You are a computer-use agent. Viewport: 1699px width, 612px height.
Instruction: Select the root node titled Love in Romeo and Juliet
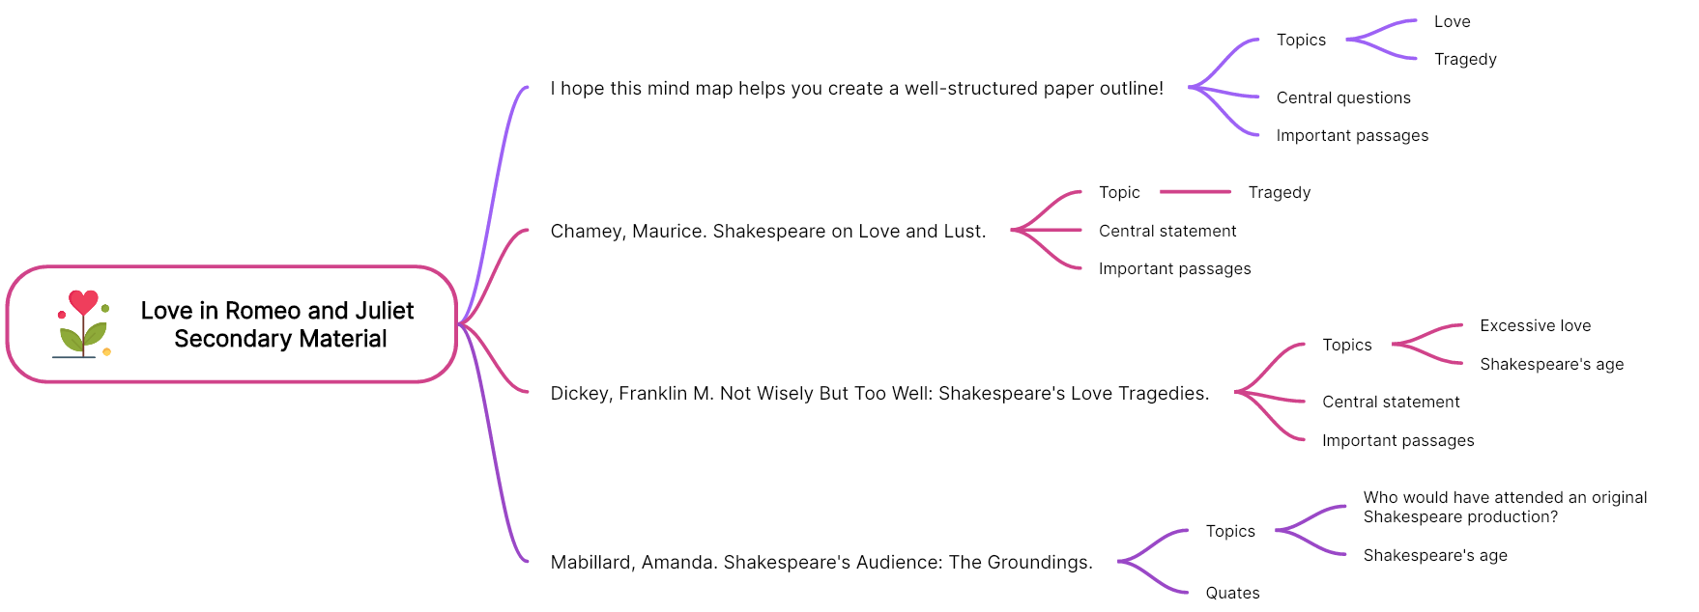coord(232,324)
